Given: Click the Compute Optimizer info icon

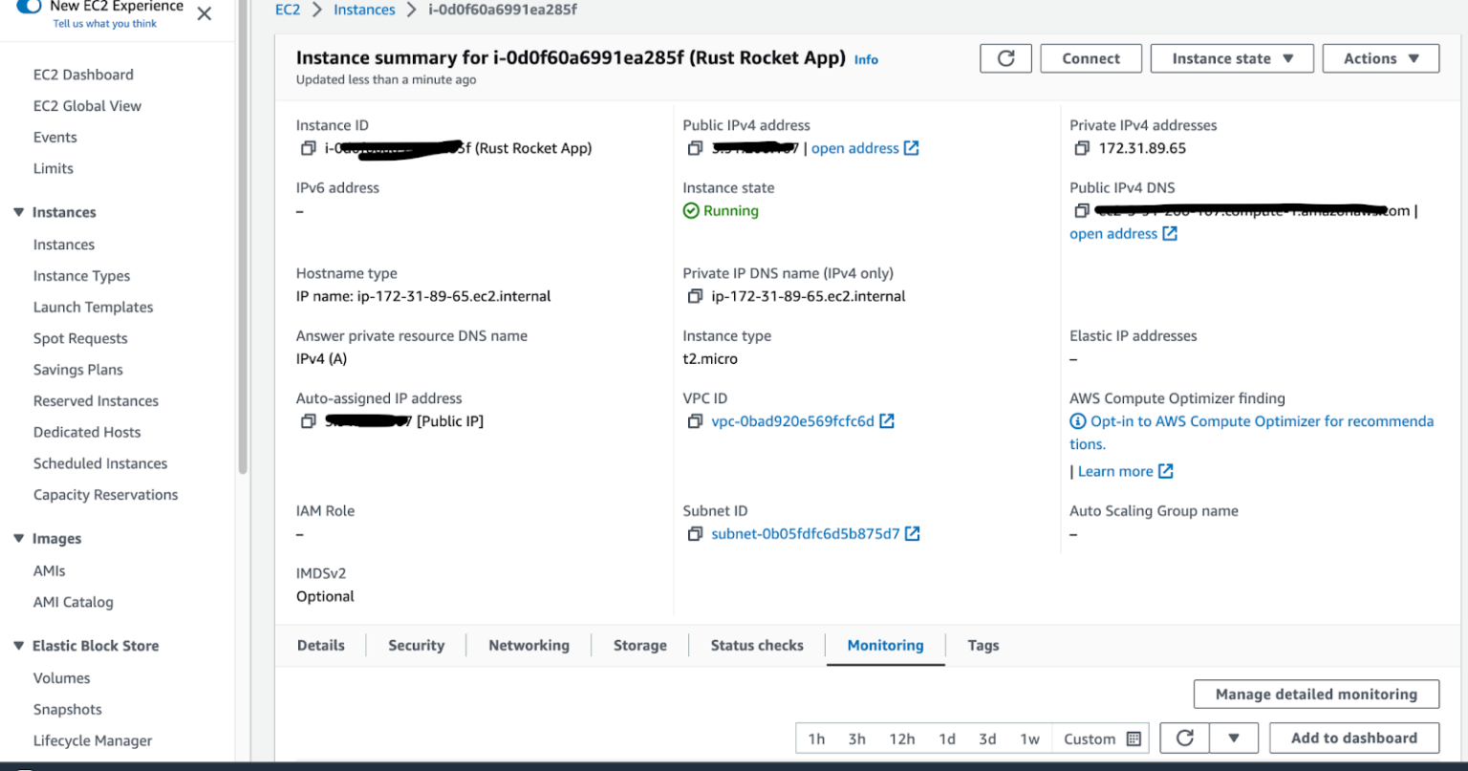Looking at the screenshot, I should (1077, 421).
